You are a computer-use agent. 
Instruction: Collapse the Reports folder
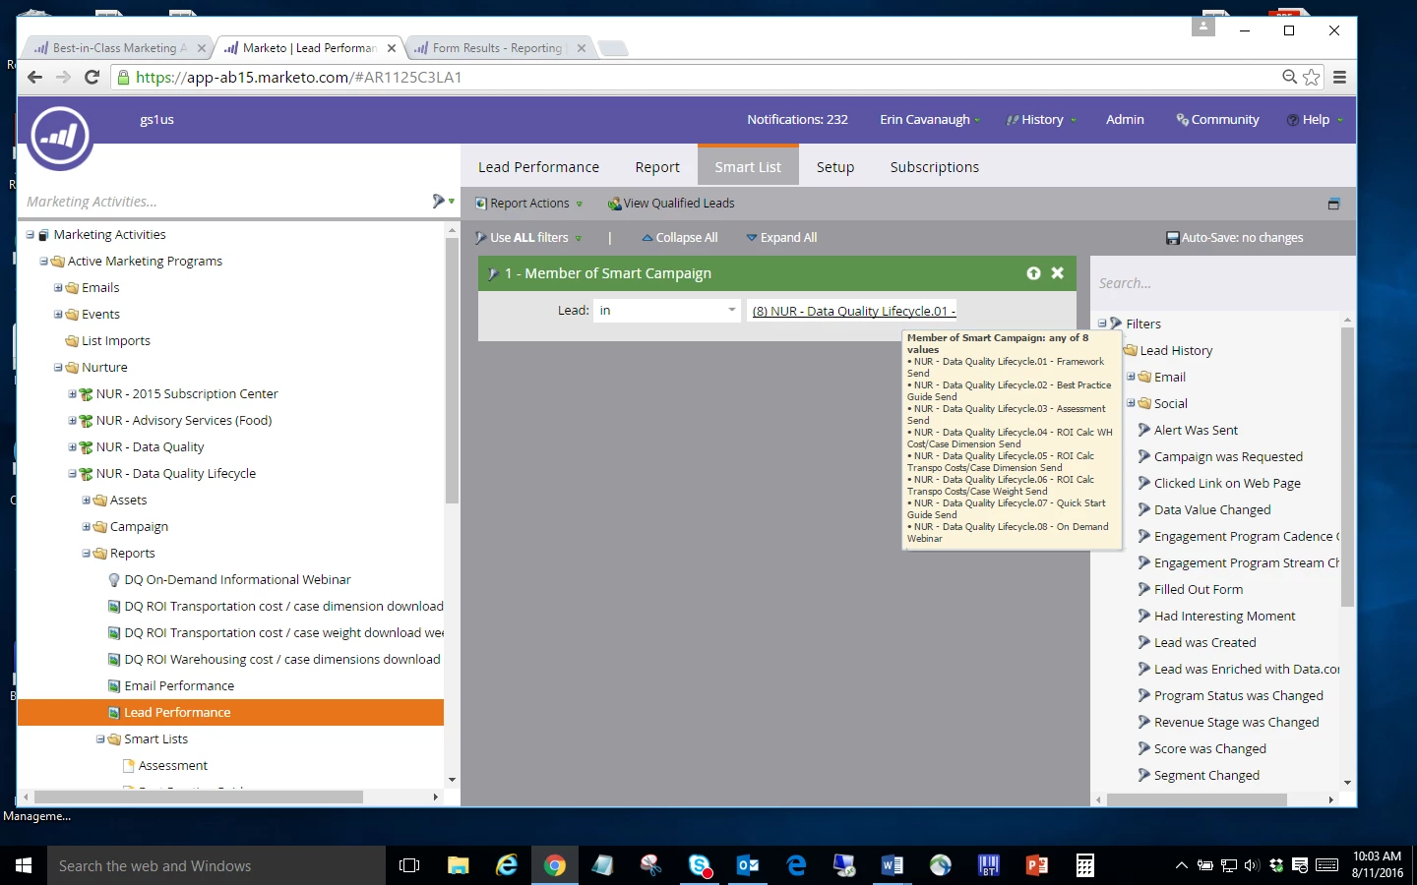(87, 554)
